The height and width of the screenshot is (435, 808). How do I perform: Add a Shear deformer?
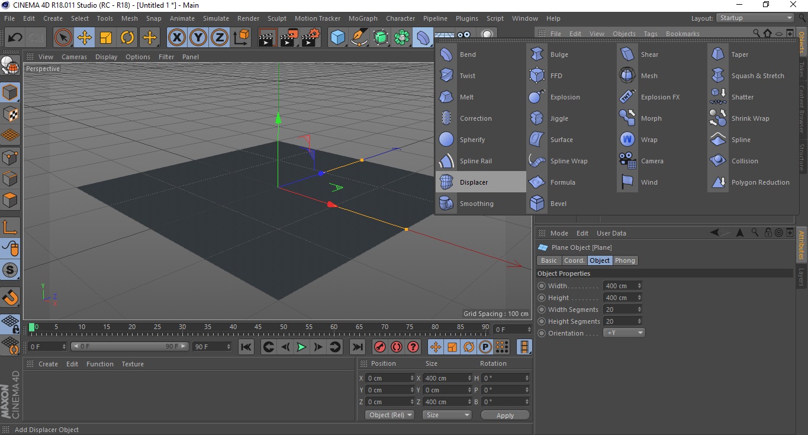[662, 54]
